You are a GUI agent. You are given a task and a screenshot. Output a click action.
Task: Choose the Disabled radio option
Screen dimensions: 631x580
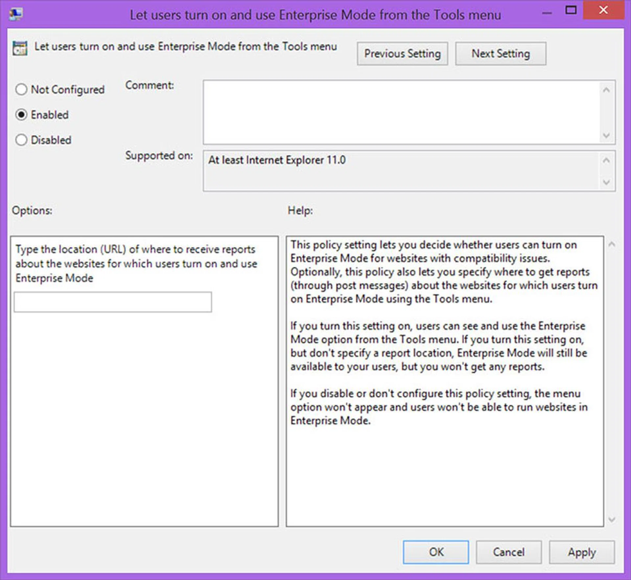click(21, 140)
